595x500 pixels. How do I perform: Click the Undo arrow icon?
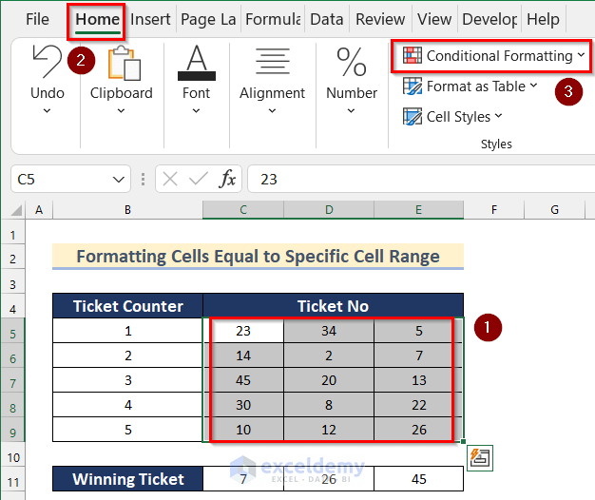47,64
